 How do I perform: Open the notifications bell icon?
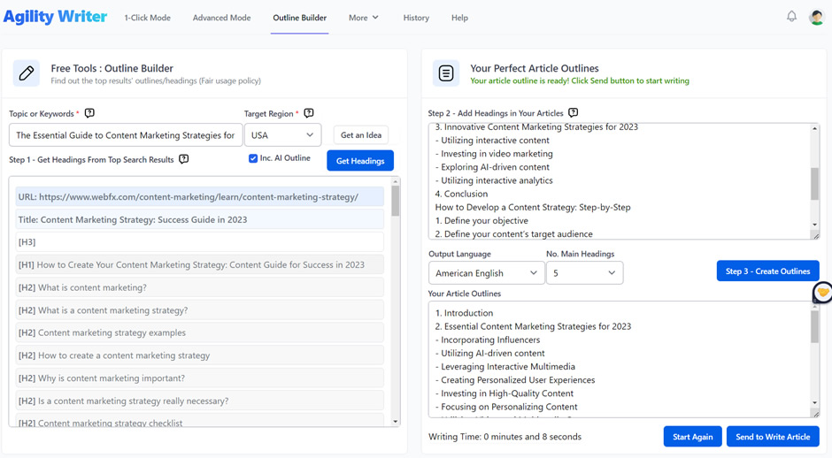pyautogui.click(x=791, y=17)
